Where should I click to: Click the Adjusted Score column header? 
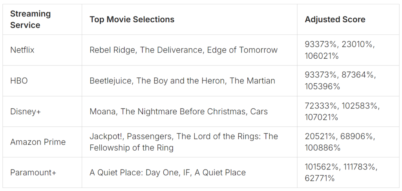point(348,20)
